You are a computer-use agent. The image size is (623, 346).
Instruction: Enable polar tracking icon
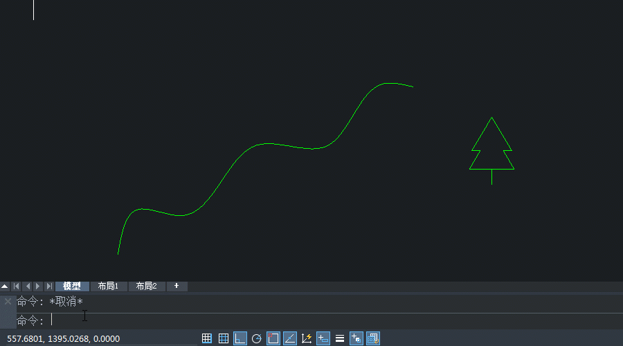coord(257,338)
